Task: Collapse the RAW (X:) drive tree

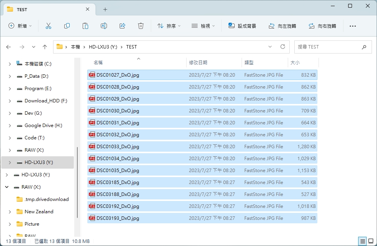Action: point(7,187)
